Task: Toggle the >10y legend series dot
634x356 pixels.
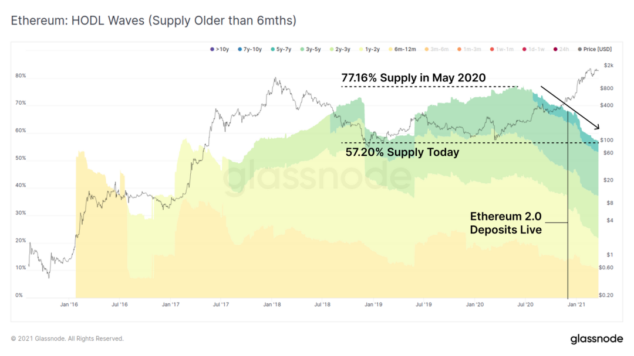Action: tap(213, 49)
